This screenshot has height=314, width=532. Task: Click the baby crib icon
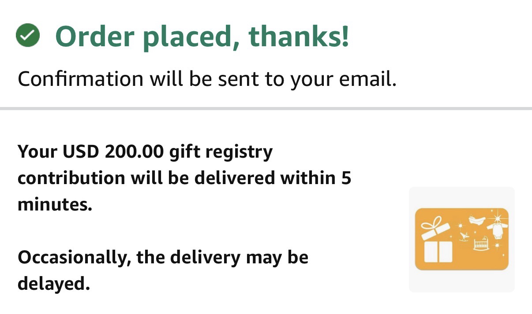coord(482,243)
